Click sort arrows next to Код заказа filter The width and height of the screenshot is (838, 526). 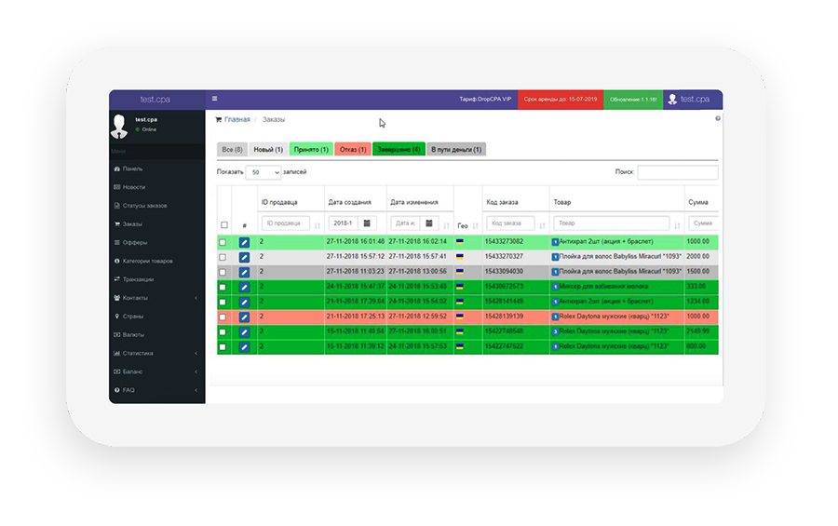click(x=542, y=225)
